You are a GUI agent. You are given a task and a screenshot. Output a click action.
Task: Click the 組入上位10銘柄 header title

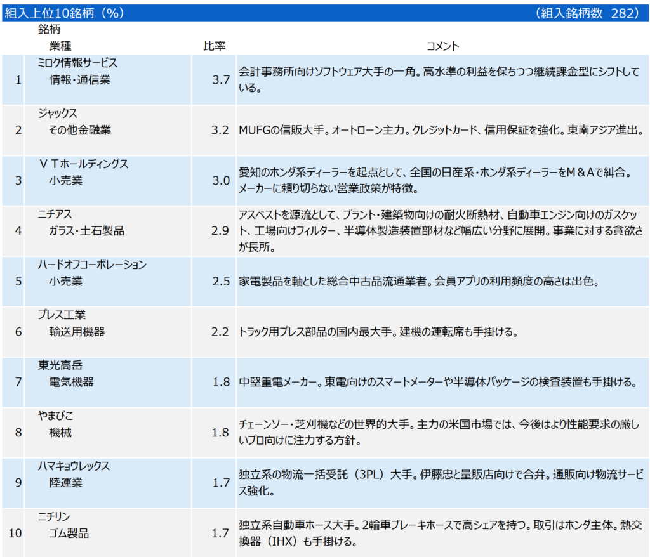click(x=63, y=13)
